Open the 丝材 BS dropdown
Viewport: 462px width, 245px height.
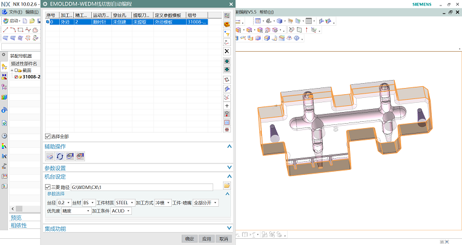point(89,203)
